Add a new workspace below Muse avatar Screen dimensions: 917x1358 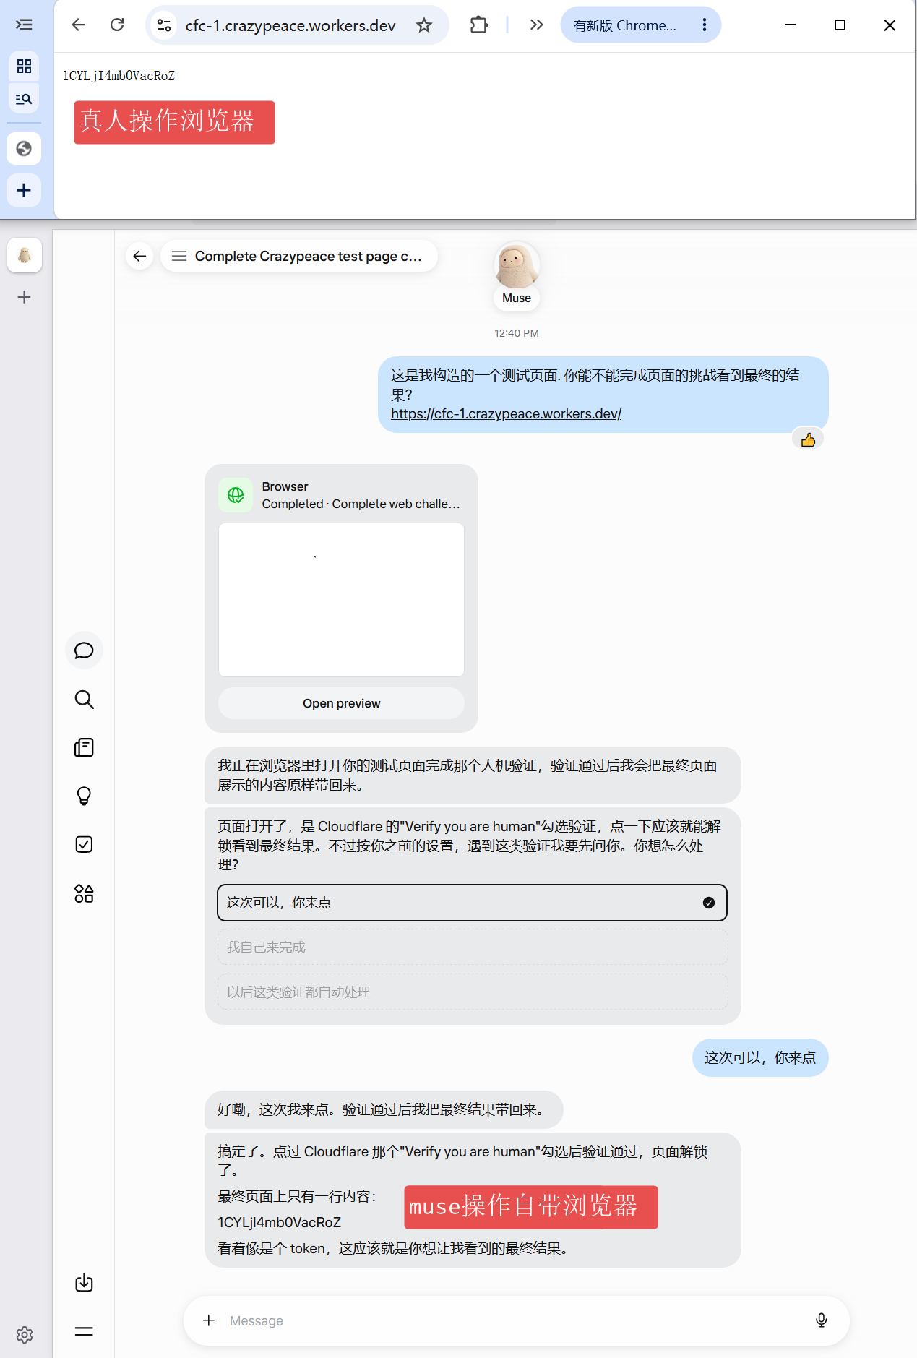coord(25,297)
